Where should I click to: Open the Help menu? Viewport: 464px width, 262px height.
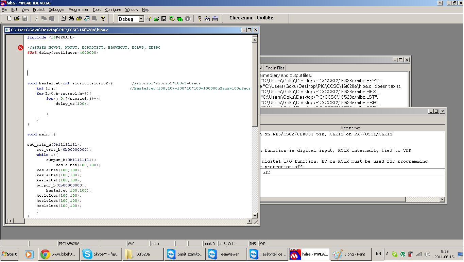point(146,10)
